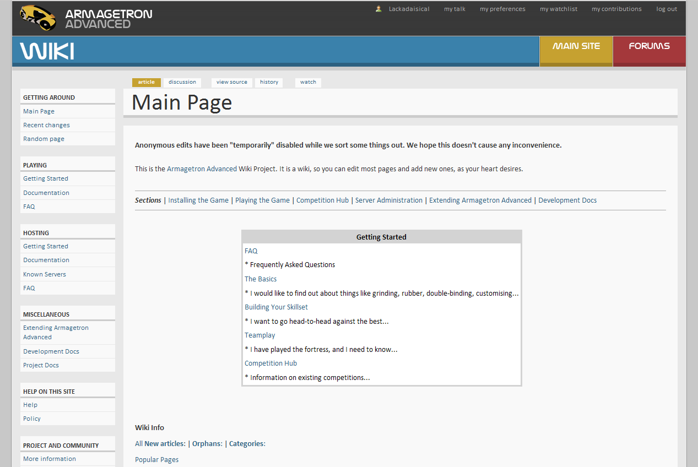Open the page history tab

coord(269,82)
